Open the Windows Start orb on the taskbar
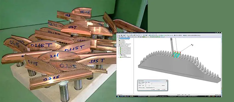This screenshot has height=102, width=234. pyautogui.click(x=118, y=96)
